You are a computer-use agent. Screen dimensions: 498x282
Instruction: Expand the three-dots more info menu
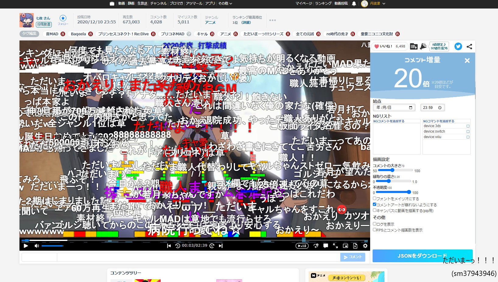click(x=272, y=20)
